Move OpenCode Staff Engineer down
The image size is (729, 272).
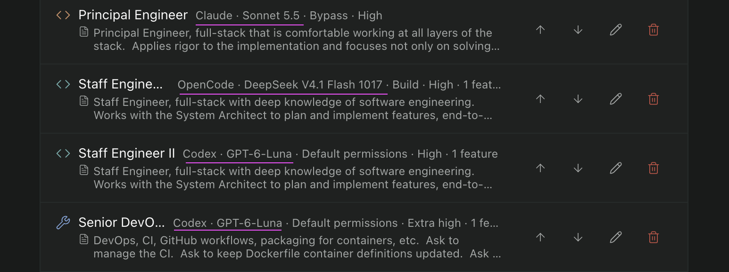pyautogui.click(x=578, y=99)
